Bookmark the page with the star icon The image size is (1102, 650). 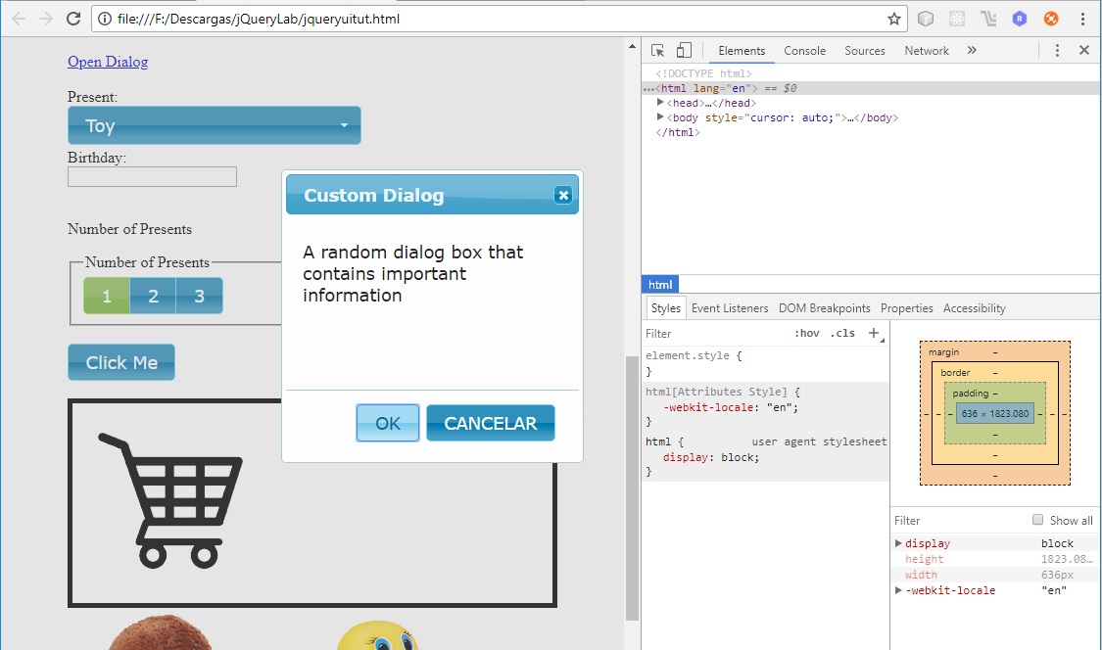point(894,19)
